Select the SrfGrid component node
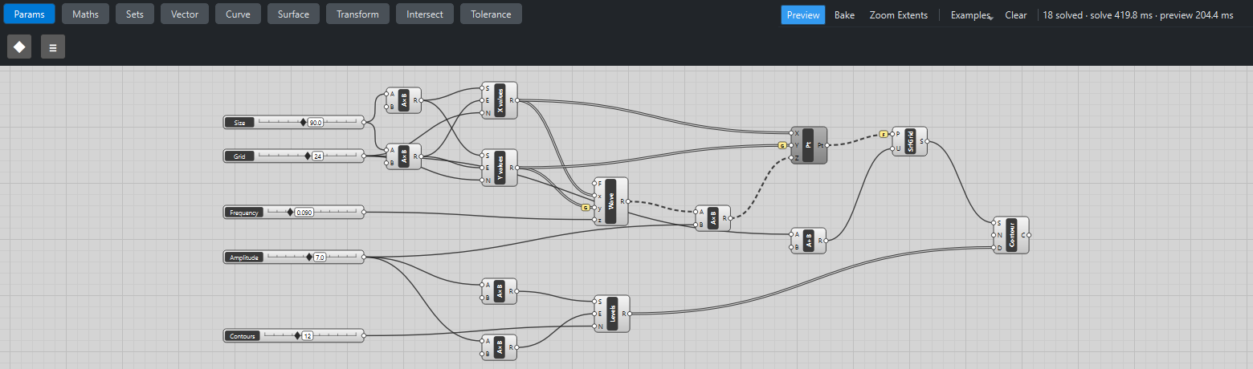The width and height of the screenshot is (1253, 369). click(x=909, y=140)
